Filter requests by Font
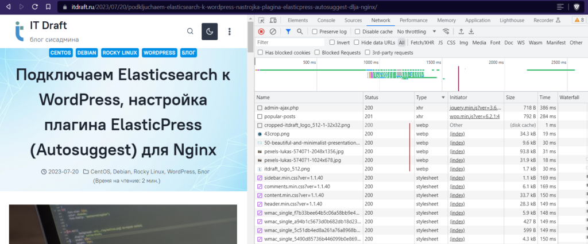588x244 pixels. click(496, 42)
